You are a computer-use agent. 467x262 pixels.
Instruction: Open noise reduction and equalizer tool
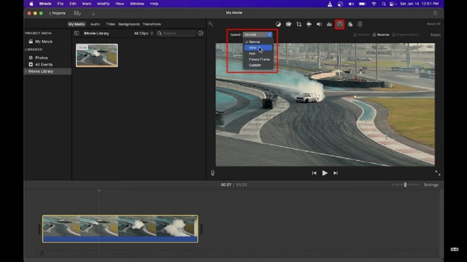coord(329,24)
